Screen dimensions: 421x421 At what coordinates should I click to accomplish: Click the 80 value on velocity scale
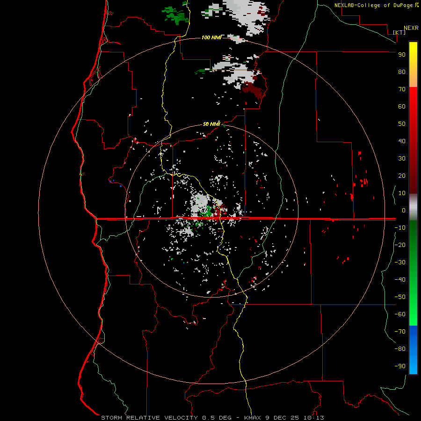click(x=402, y=72)
